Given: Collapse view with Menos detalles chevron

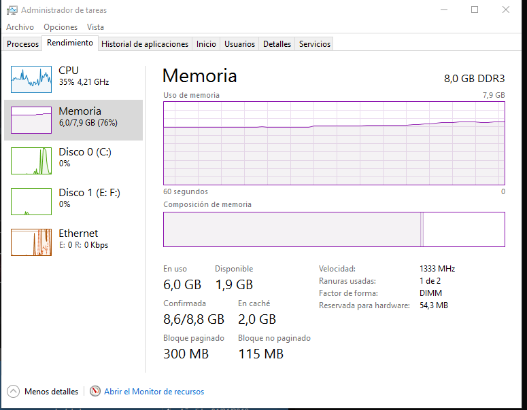Looking at the screenshot, I should 14,392.
